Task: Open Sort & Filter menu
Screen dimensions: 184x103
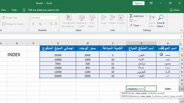Action: [x=152, y=21]
